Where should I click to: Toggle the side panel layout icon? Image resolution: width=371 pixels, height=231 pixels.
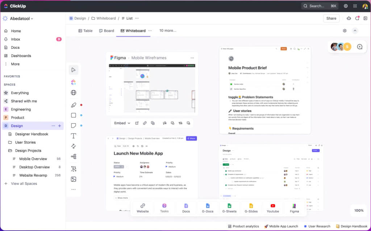(365, 18)
